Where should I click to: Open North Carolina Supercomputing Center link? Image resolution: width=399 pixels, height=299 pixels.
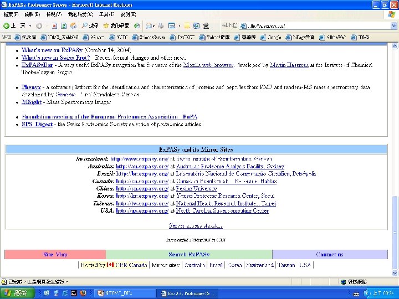click(x=222, y=211)
